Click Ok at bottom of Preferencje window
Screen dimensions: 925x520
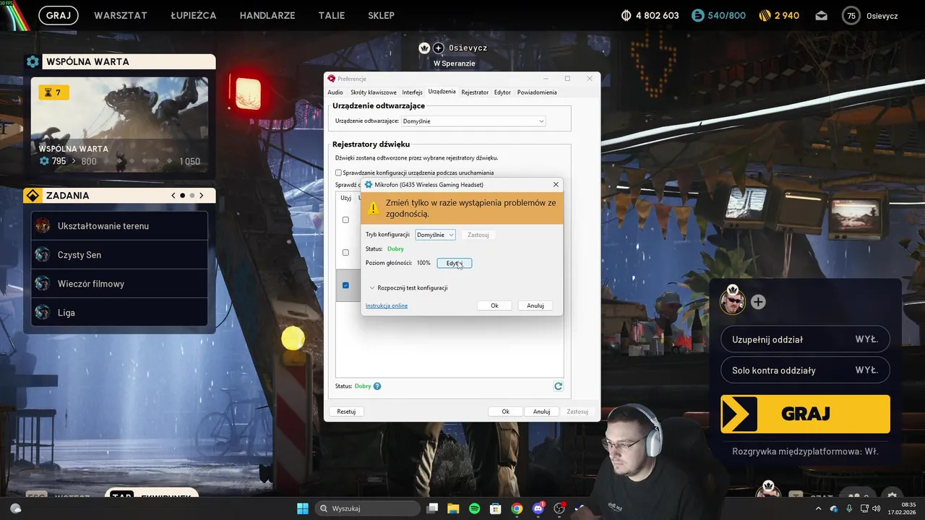coord(506,412)
